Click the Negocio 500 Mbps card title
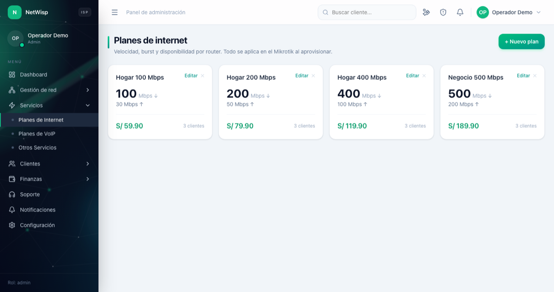Screen dimensions: 554x292 click(x=476, y=77)
